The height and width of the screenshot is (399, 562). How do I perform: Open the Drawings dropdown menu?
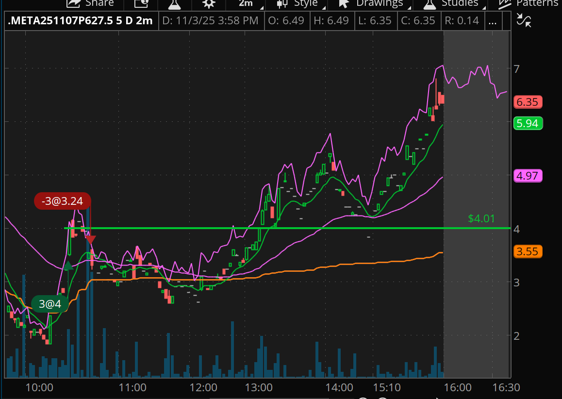pos(374,3)
